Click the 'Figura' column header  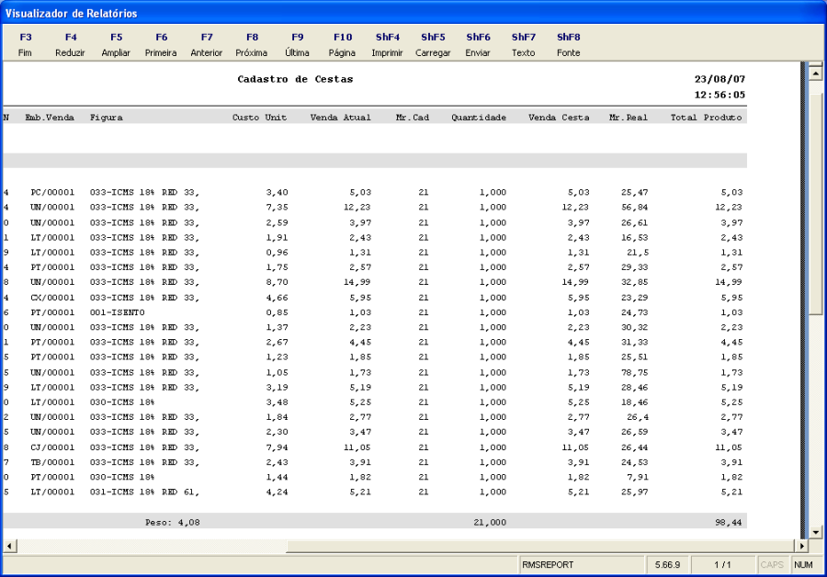click(106, 117)
